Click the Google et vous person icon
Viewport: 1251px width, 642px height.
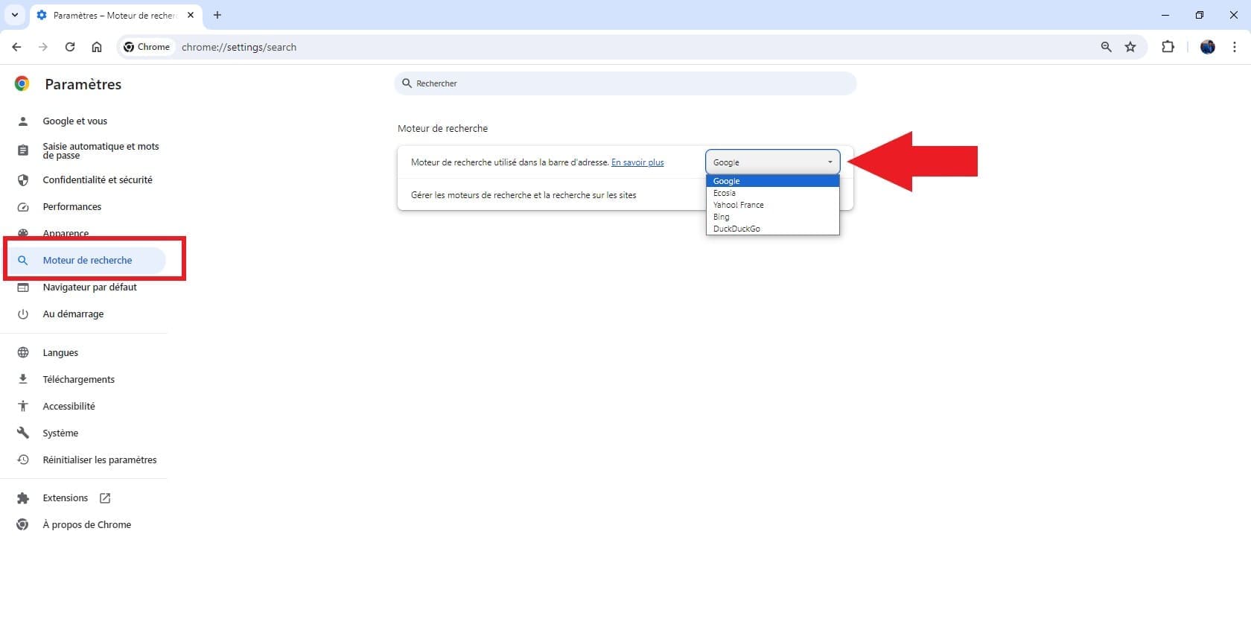(x=23, y=121)
